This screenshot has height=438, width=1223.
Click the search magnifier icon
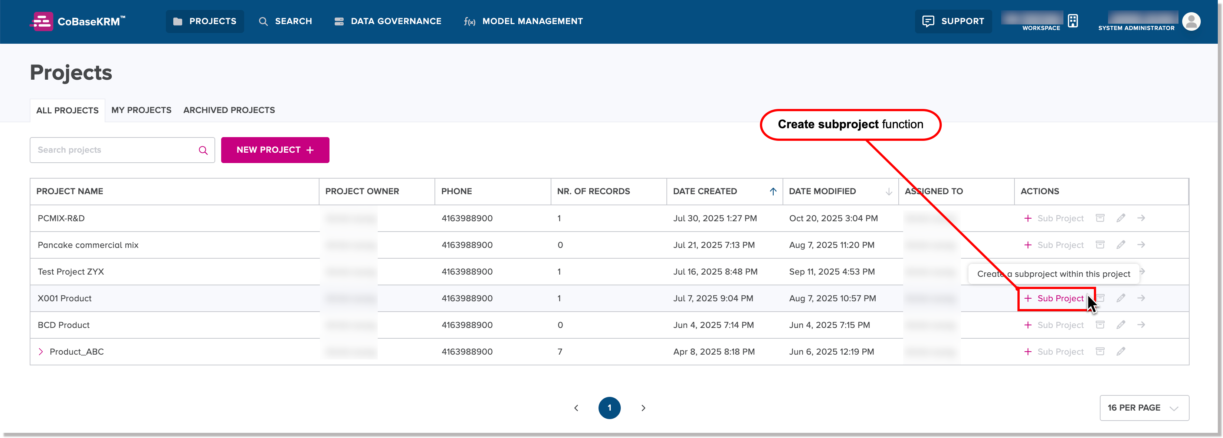tap(263, 21)
